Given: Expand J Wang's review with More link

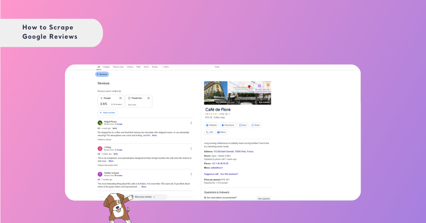Looking at the screenshot, I should click(111, 161).
